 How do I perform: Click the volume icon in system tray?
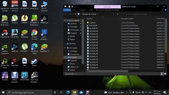click(146, 92)
